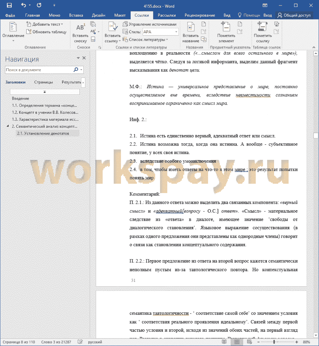The width and height of the screenshot is (319, 346).
Task: Switch to the Рассылки tab
Action: tap(167, 15)
